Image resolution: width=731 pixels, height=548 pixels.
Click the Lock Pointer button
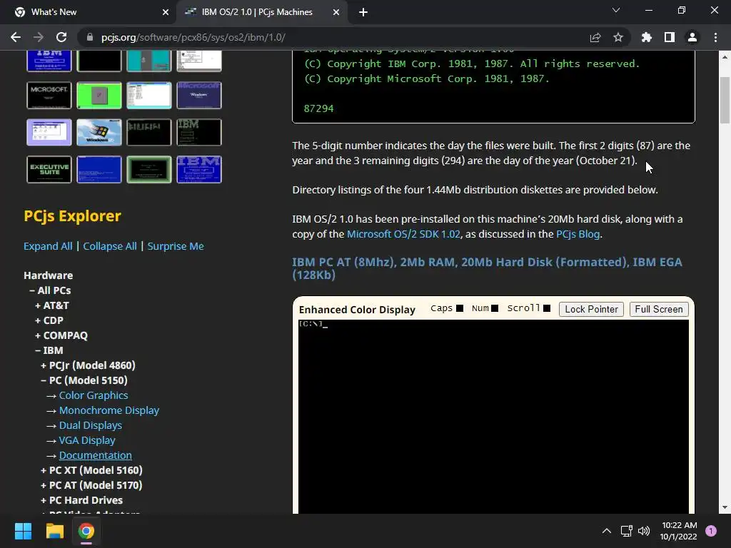pyautogui.click(x=591, y=310)
